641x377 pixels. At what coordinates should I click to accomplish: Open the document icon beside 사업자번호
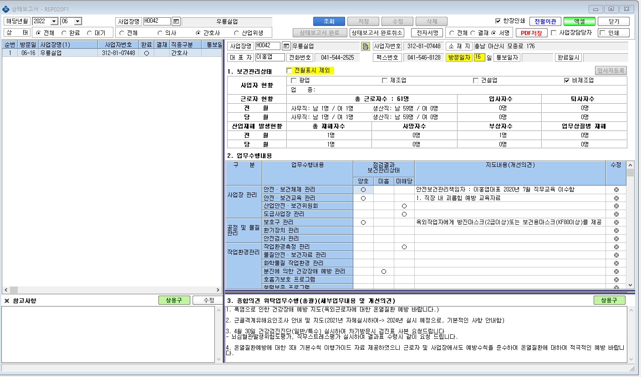[x=366, y=46]
